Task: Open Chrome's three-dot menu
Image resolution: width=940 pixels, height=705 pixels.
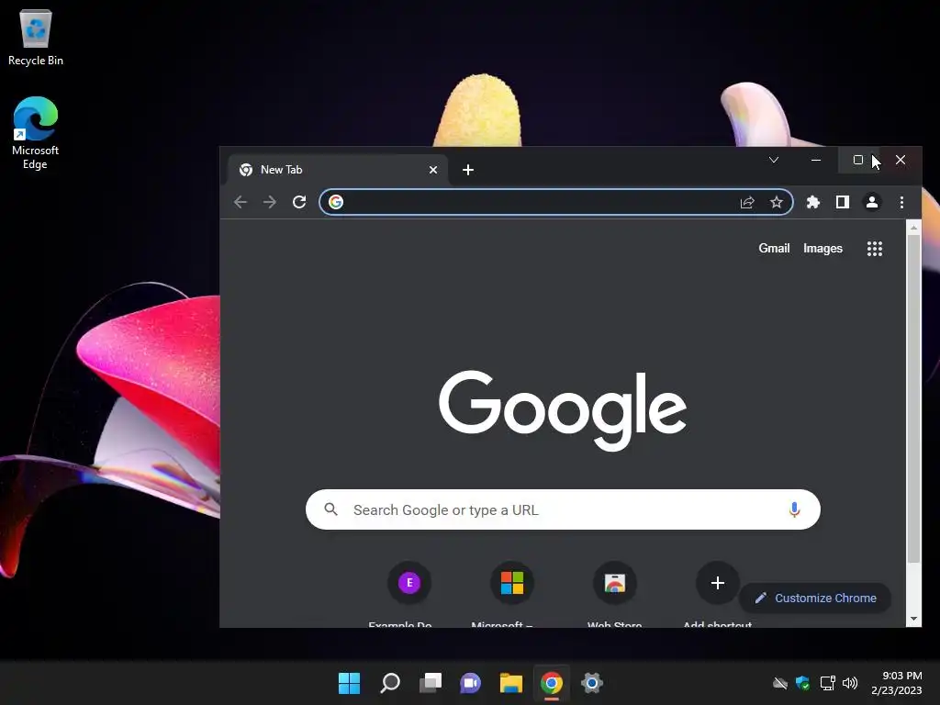Action: coord(901,202)
